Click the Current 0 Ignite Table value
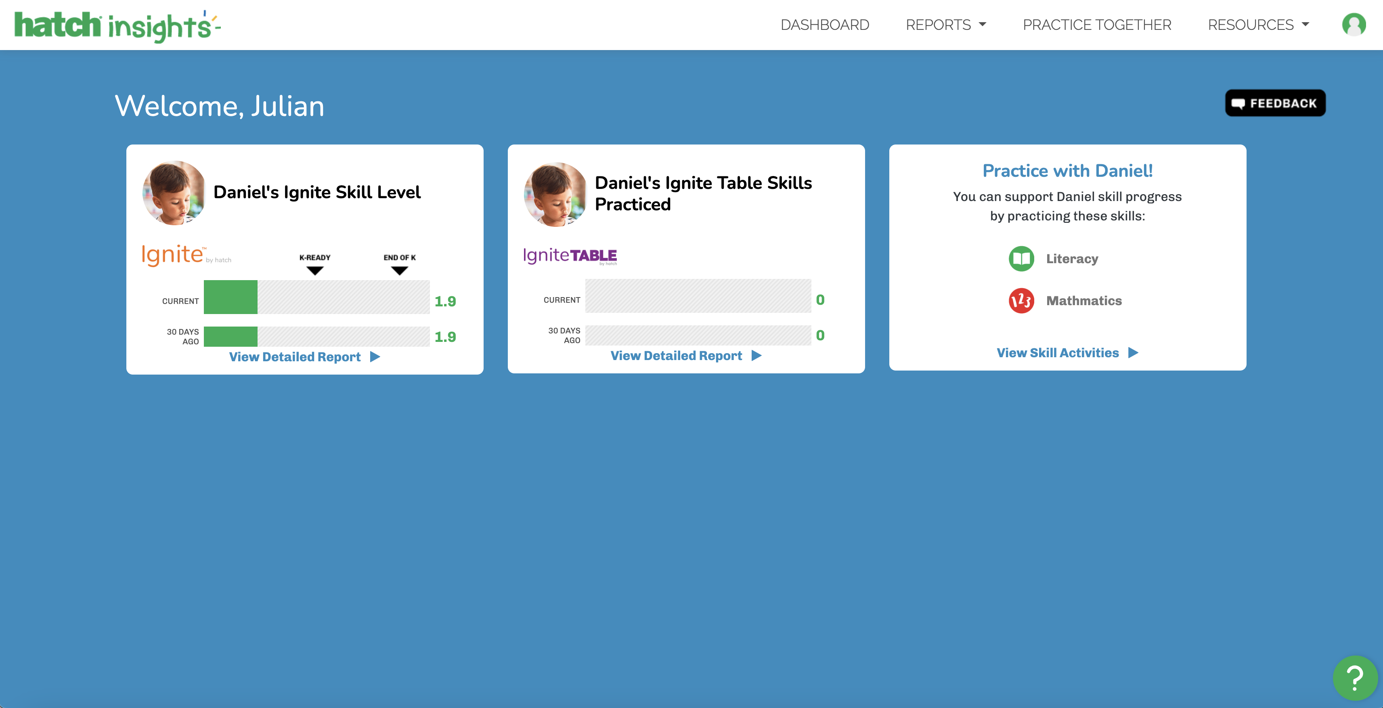The width and height of the screenshot is (1383, 708). point(820,300)
